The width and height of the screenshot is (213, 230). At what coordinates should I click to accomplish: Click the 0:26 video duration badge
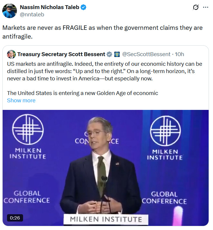(x=15, y=218)
